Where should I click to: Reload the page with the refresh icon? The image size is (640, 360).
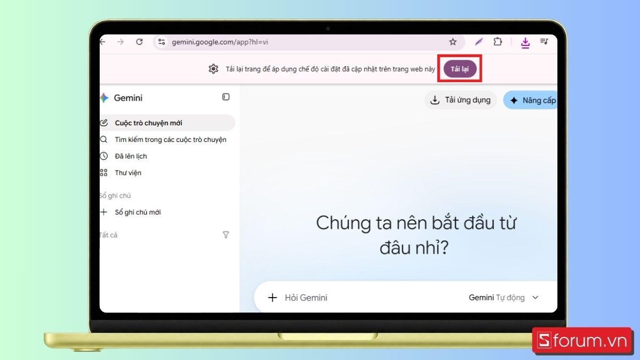pos(139,42)
